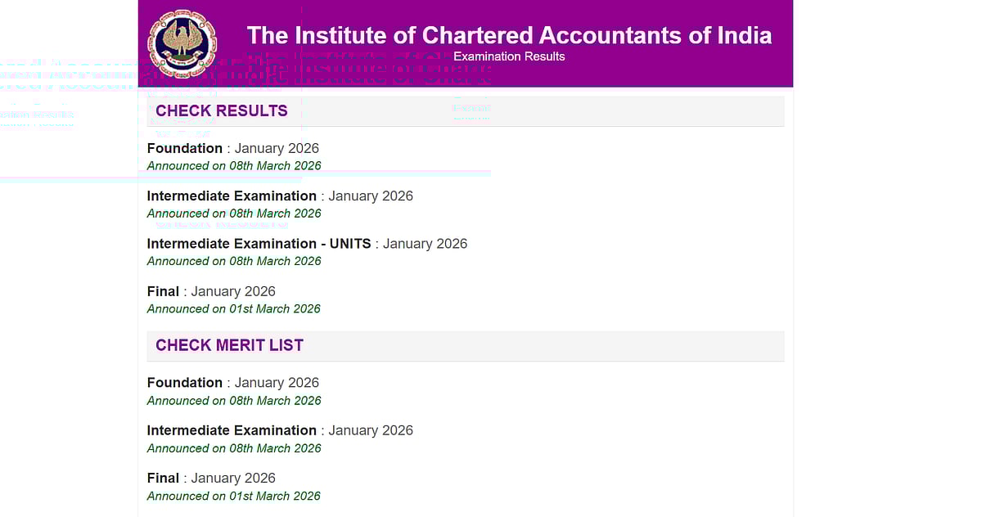Click announcement date under Foundation results

coord(234,166)
